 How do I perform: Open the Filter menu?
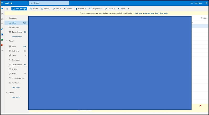coord(204,18)
